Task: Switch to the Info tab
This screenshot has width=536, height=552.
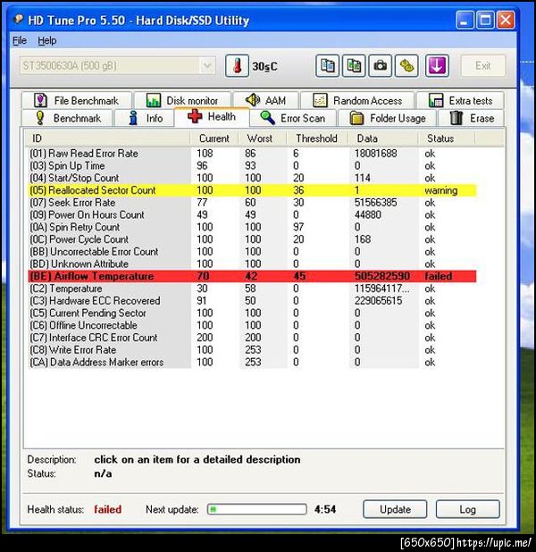Action: [x=145, y=118]
